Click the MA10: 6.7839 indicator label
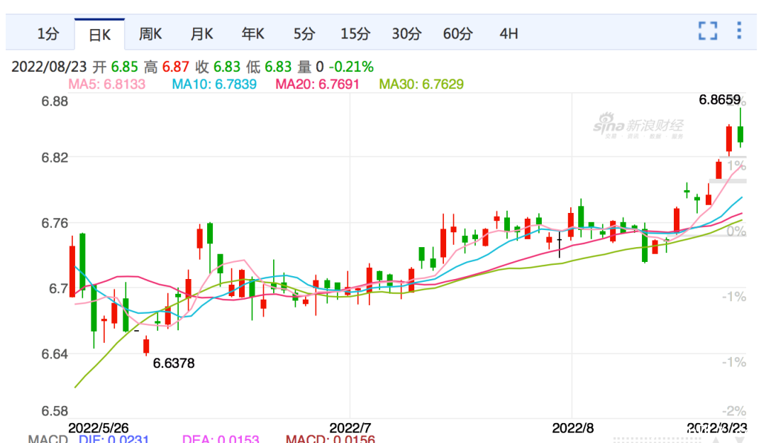The height and width of the screenshot is (443, 766). pos(214,84)
